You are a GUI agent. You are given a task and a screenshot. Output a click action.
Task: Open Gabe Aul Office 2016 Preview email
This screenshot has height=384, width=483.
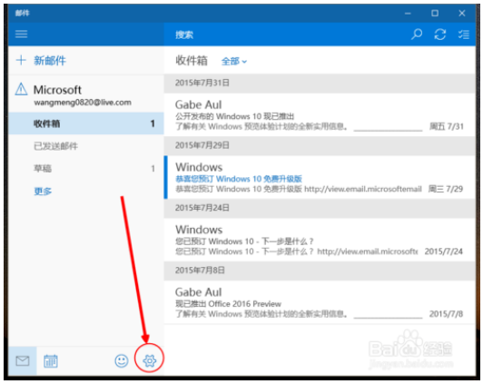[x=320, y=302]
